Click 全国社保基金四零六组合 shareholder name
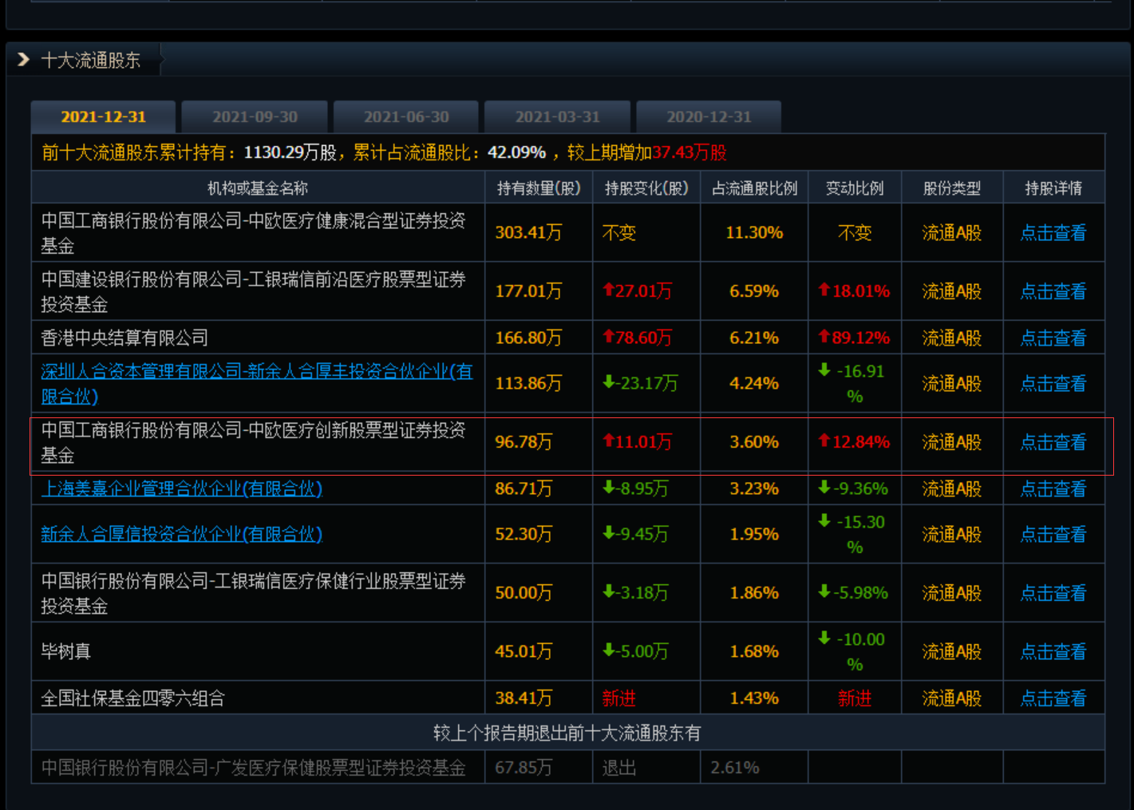Screen dimensions: 1134x810 coord(133,698)
